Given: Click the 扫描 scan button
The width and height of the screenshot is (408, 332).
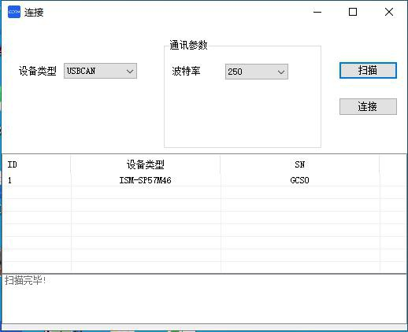Looking at the screenshot, I should [368, 70].
